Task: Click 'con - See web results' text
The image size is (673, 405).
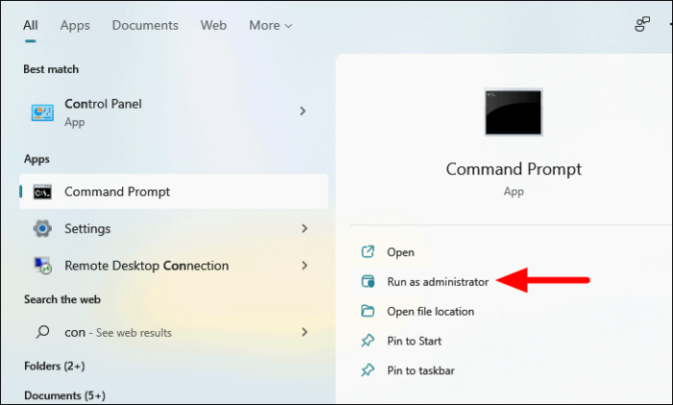Action: 118,333
